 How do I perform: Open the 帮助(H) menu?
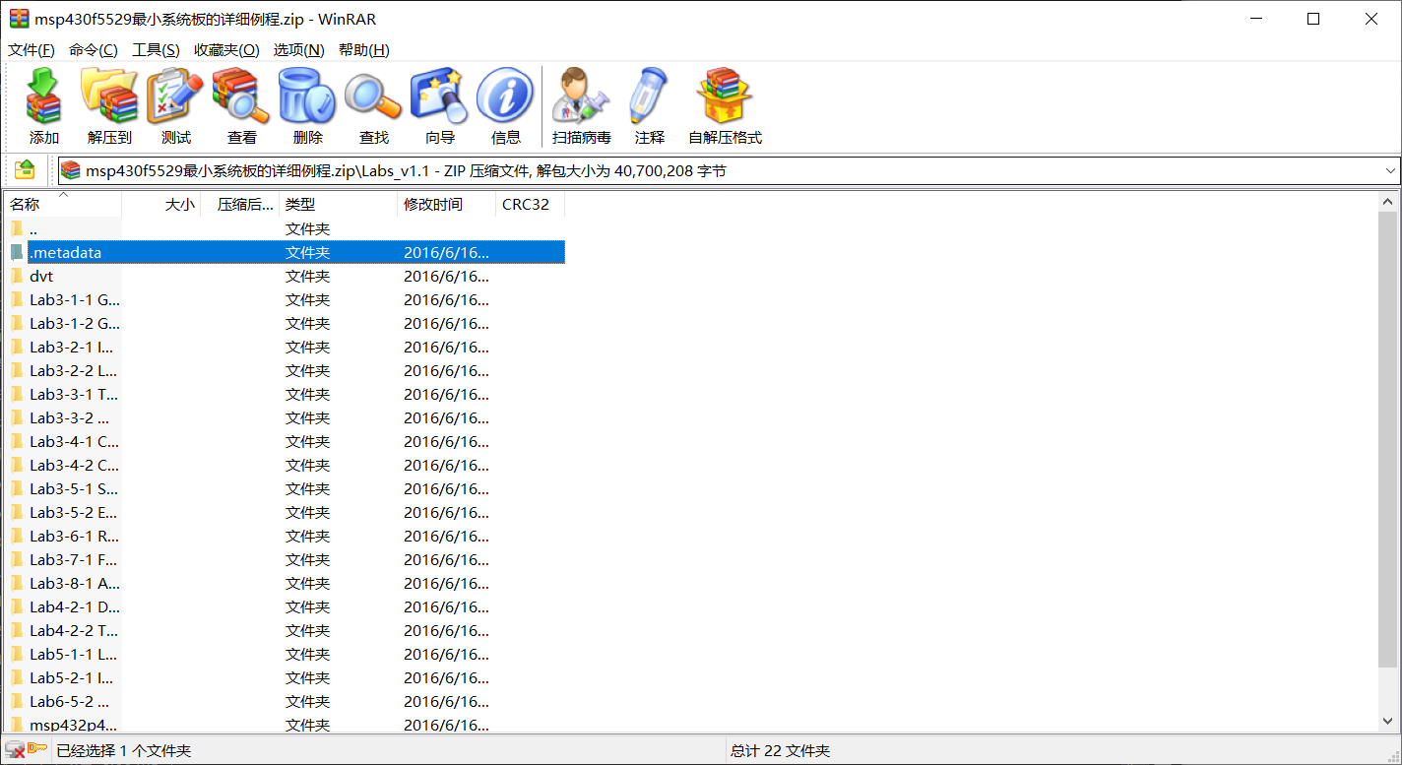(363, 50)
